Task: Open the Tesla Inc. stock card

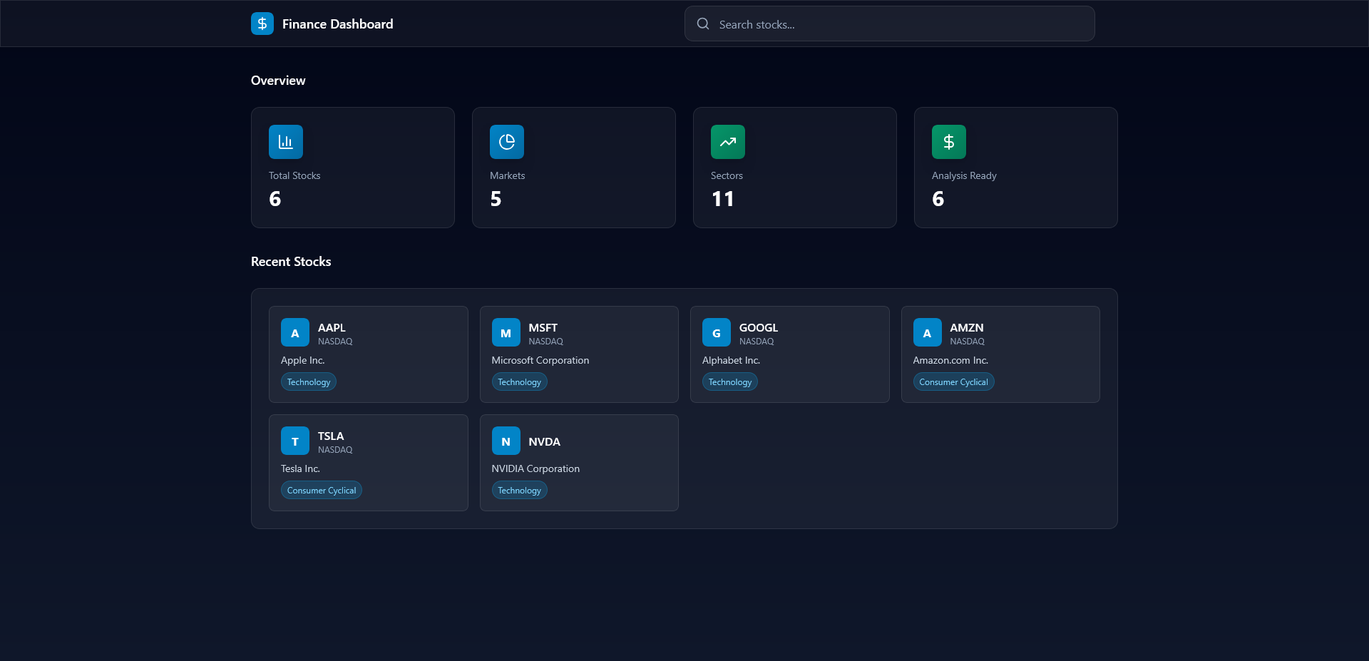Action: (368, 463)
